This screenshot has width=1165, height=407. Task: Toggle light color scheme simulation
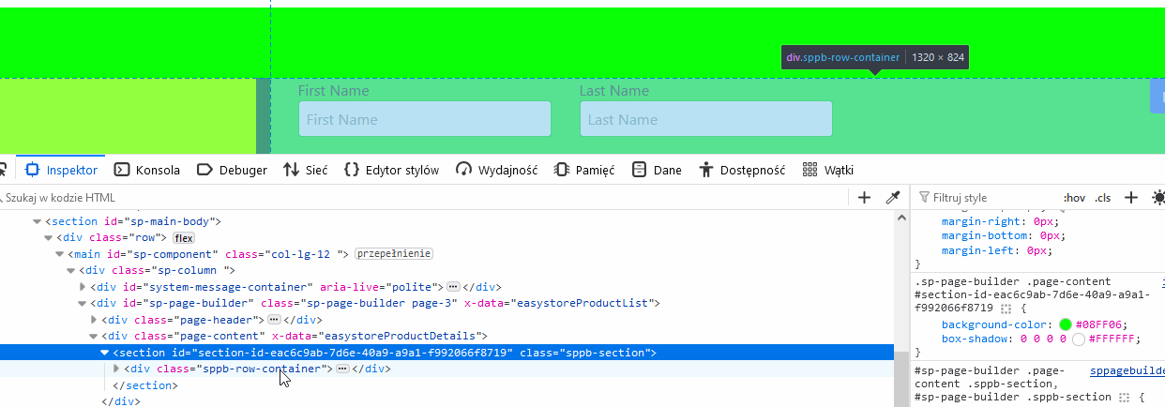1159,198
